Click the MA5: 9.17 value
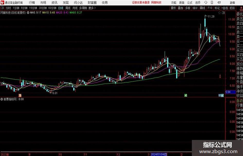 point(36,13)
